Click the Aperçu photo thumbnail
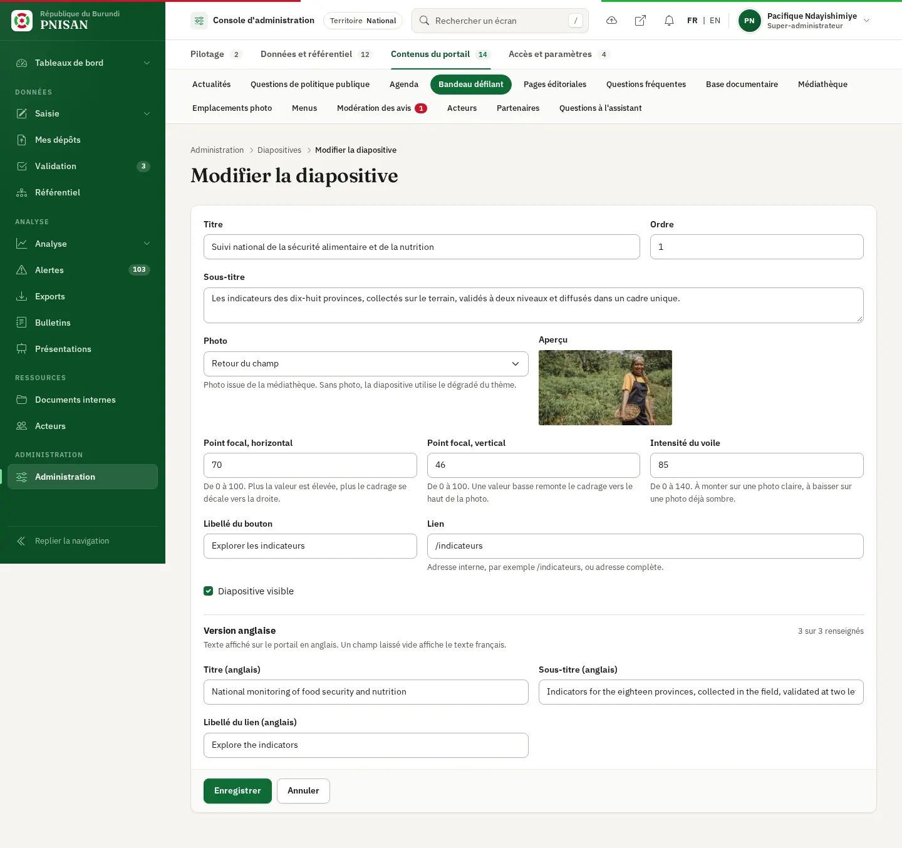Image resolution: width=902 pixels, height=848 pixels. tap(605, 388)
